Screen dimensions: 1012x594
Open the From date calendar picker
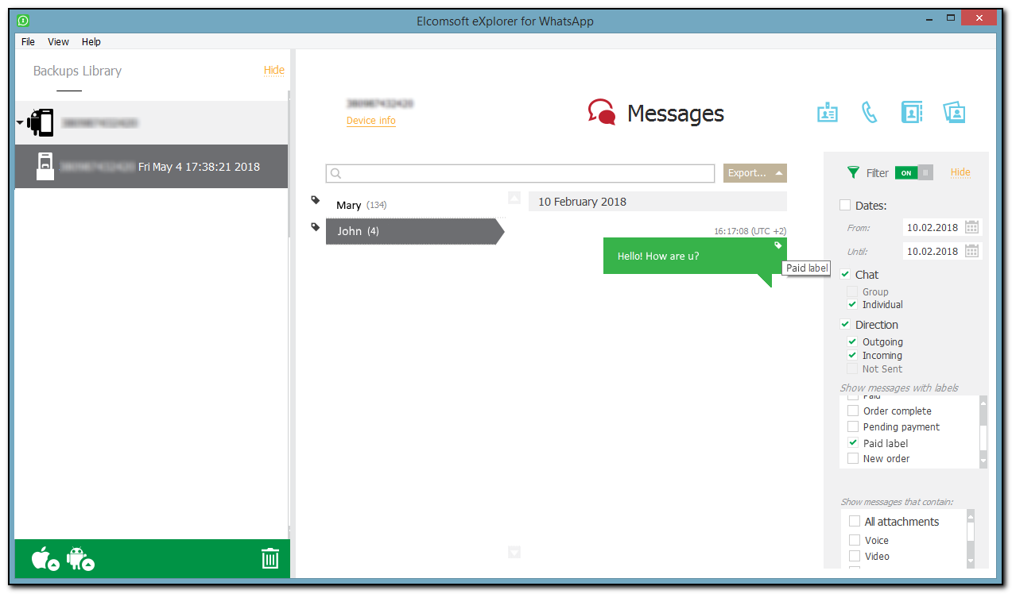coord(971,228)
